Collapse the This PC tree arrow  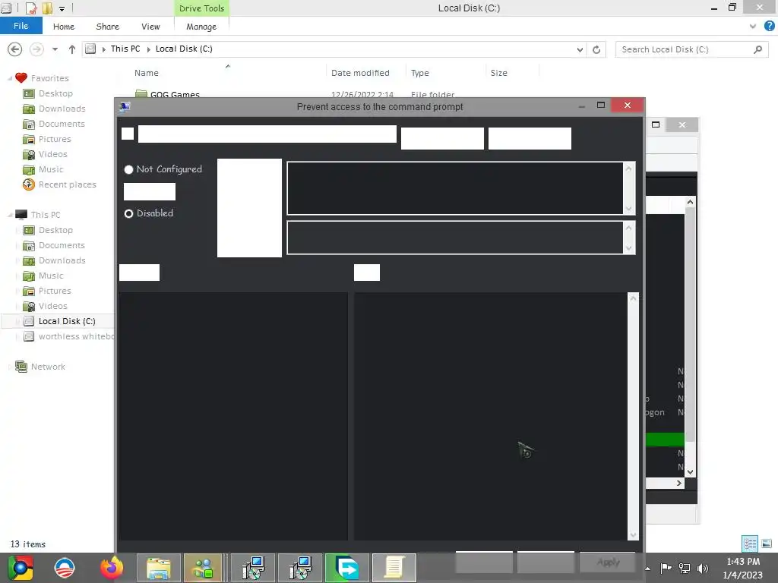pos(10,215)
